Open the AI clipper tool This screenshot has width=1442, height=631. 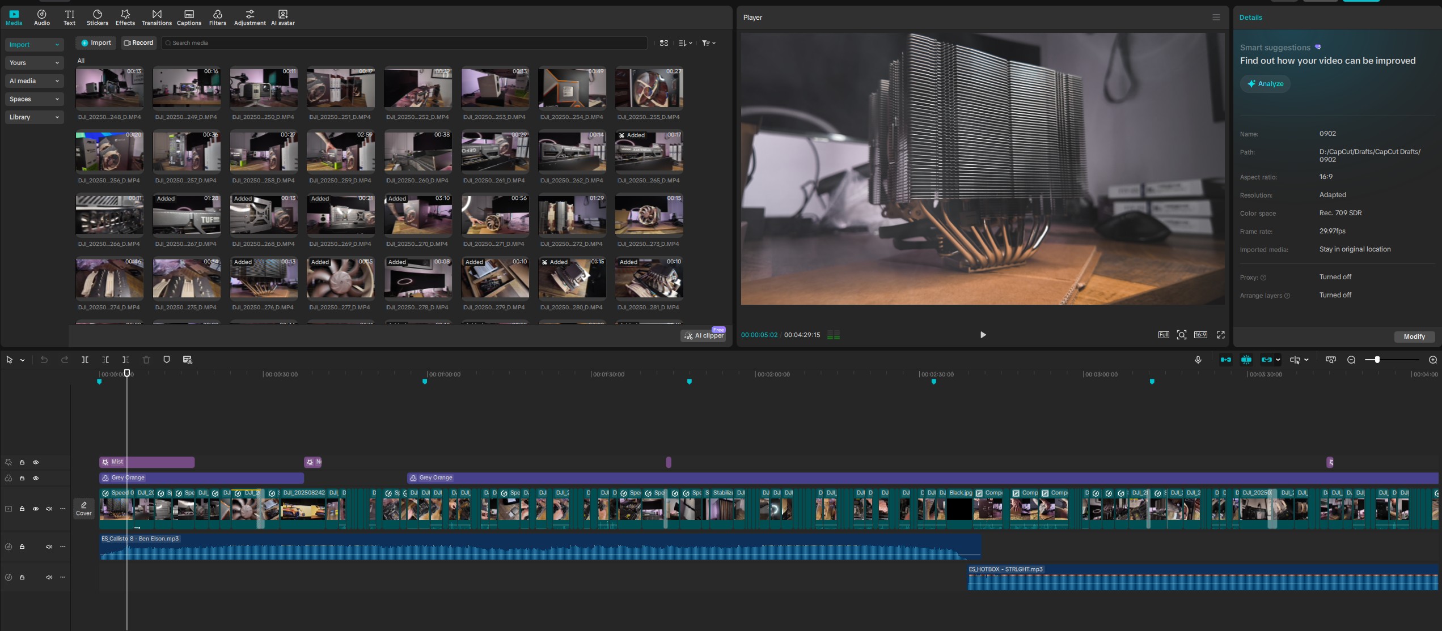point(704,335)
